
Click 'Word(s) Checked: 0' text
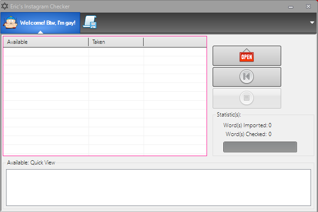point(249,134)
